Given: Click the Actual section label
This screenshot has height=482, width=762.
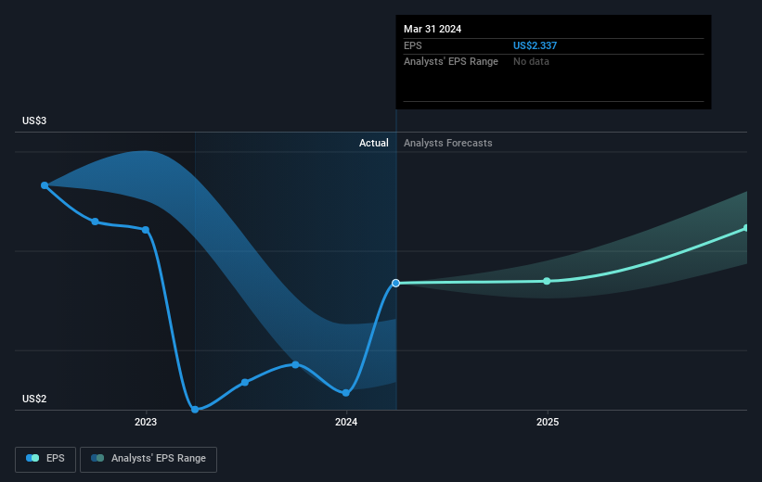Looking at the screenshot, I should (374, 143).
